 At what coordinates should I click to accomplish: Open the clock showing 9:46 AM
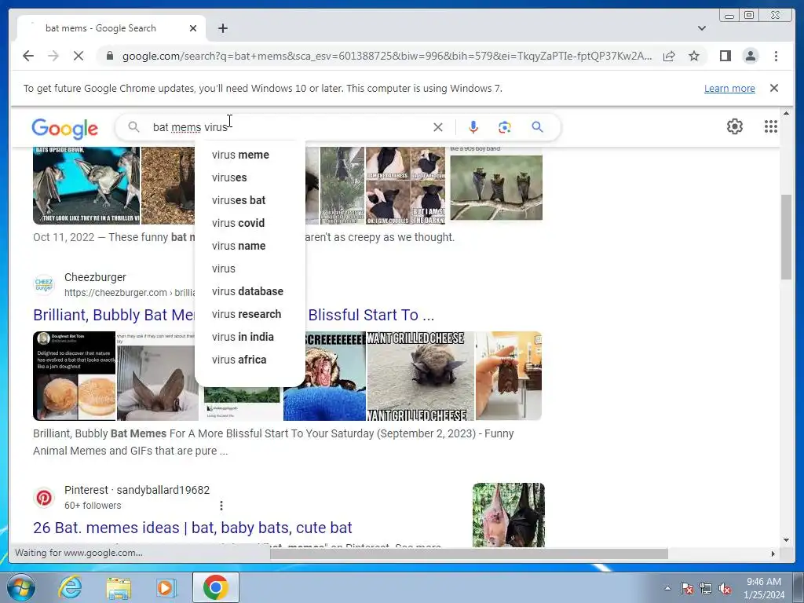point(764,588)
